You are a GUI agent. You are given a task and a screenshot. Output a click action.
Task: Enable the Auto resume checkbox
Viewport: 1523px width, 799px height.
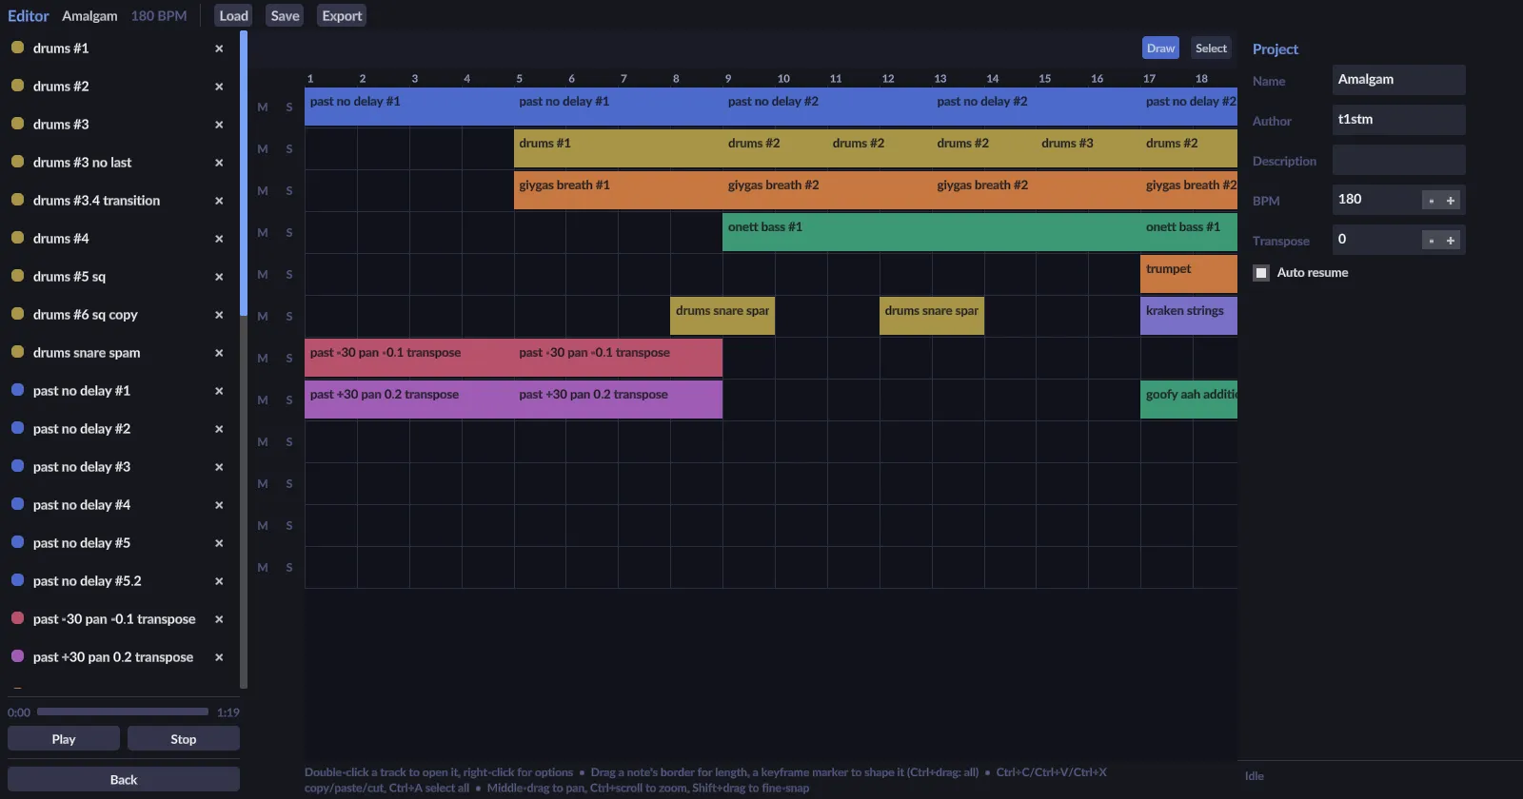point(1261,273)
